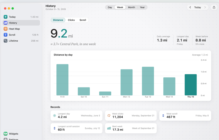Viewport: 219px width, 140px height.
Task: Click the Week before 8.8 mi stat
Action: 201,40
